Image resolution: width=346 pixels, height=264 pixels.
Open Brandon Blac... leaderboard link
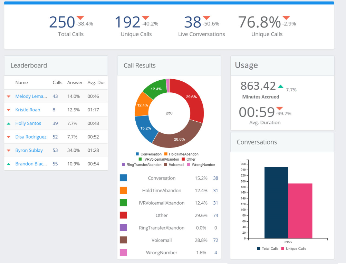[31, 164]
